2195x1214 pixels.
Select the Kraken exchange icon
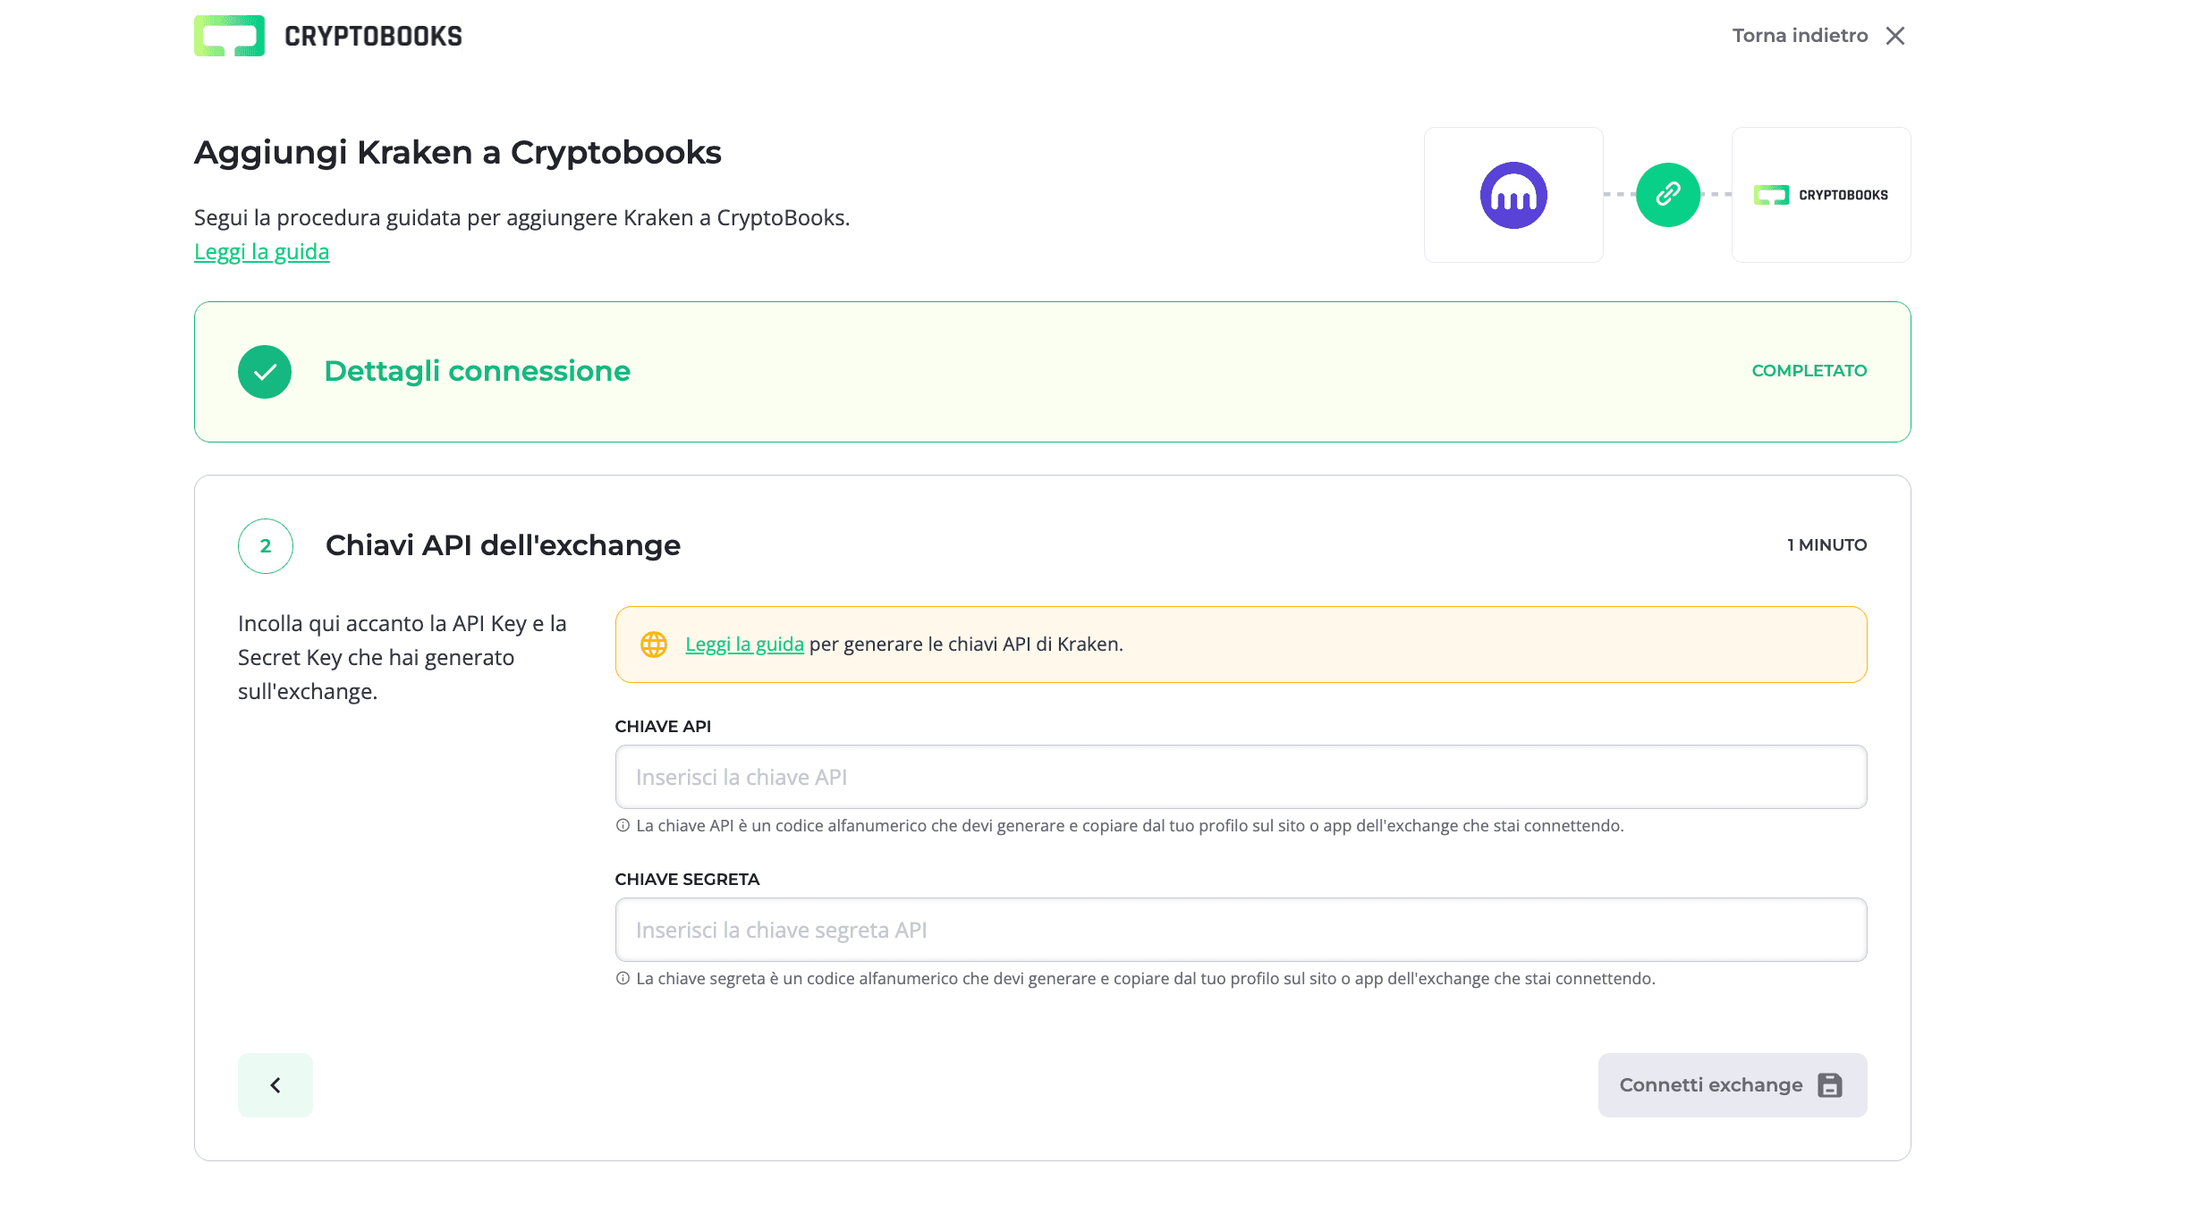coord(1513,194)
